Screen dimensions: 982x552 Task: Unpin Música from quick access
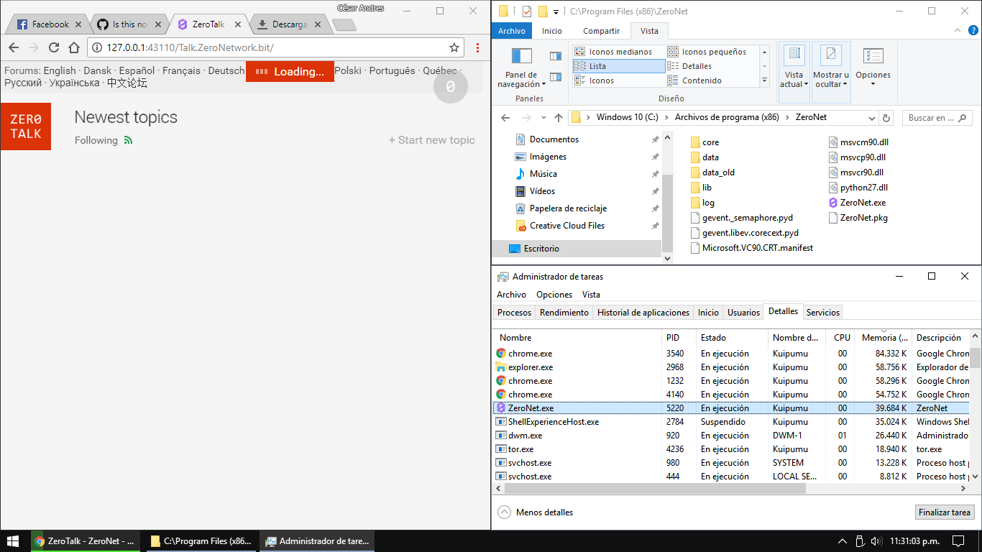point(655,173)
